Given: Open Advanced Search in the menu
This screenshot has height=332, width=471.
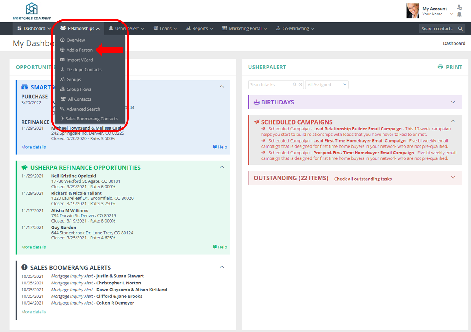Looking at the screenshot, I should (x=83, y=109).
